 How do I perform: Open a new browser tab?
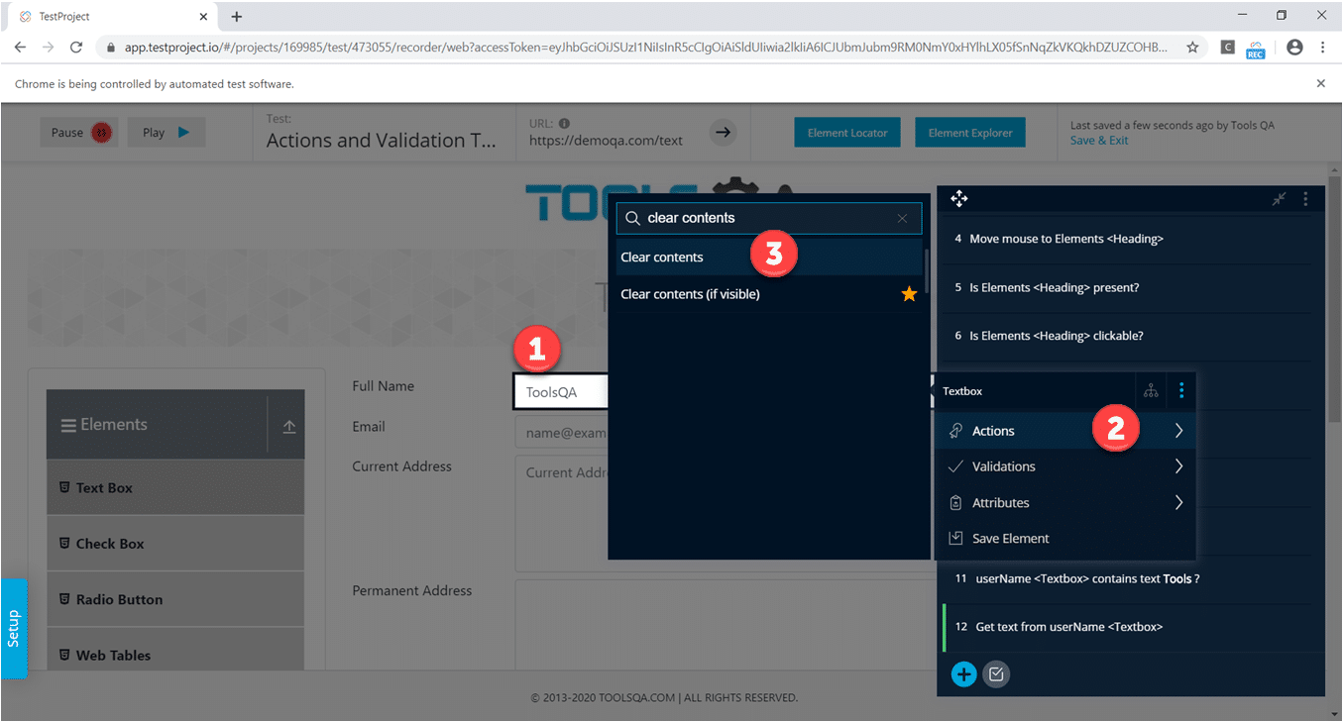pos(237,17)
